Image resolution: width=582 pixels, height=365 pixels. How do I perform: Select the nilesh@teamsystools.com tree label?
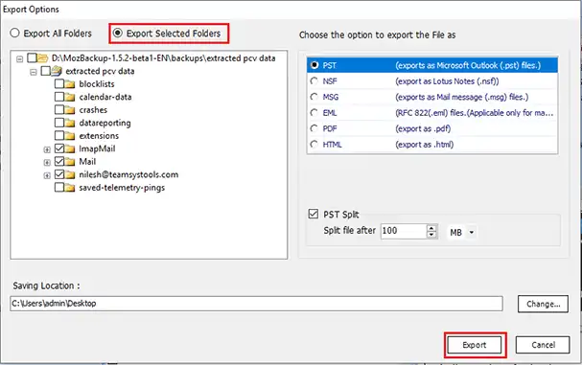pos(128,174)
